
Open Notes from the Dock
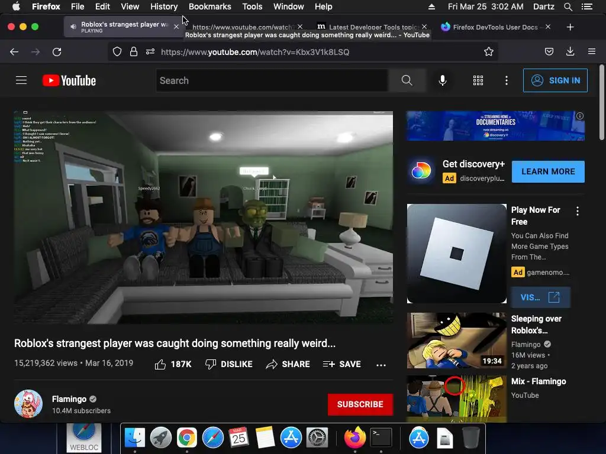265,438
